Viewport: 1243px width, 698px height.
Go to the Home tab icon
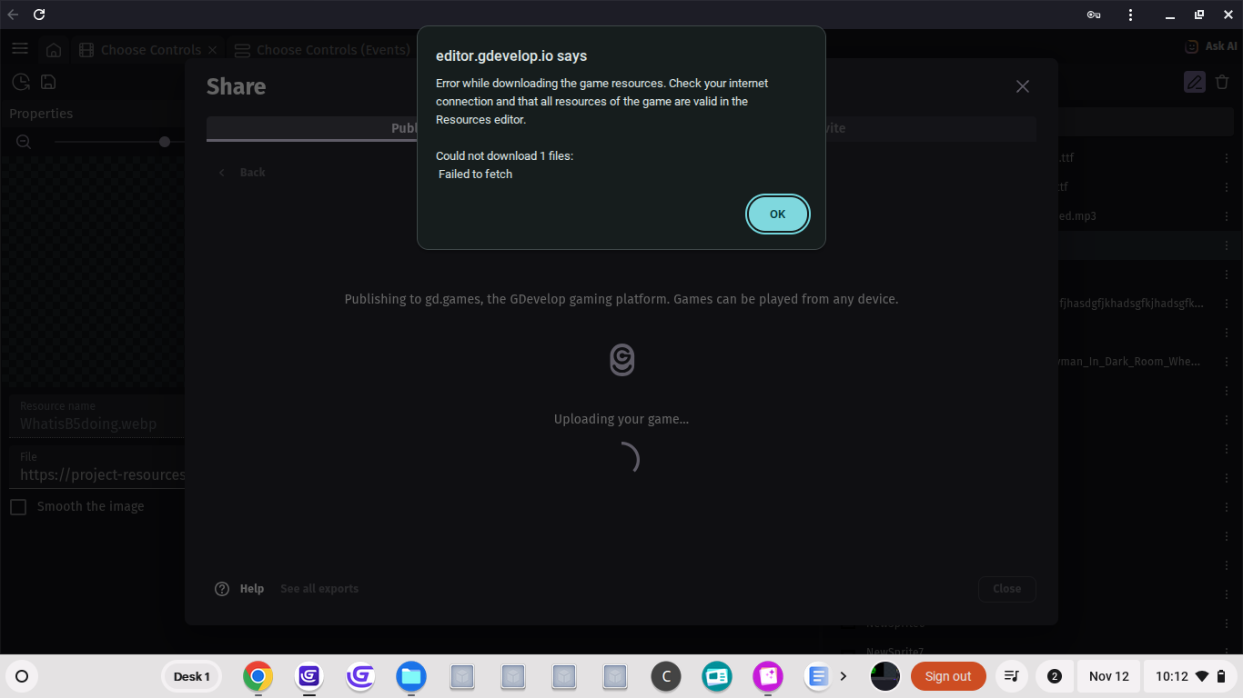[x=54, y=50]
